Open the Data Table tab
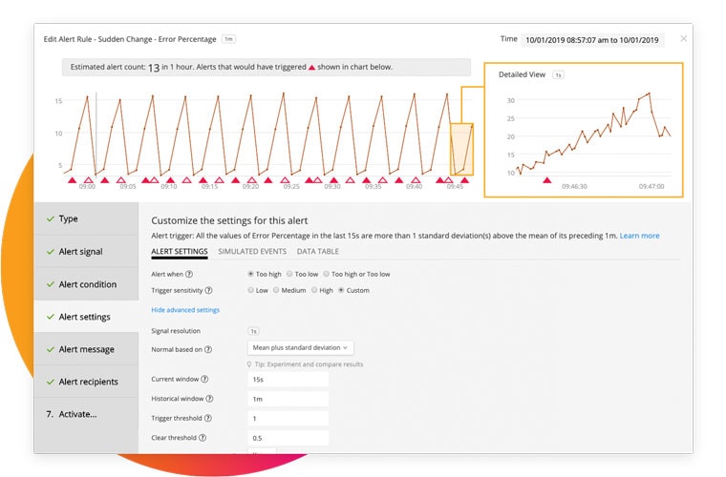Viewport: 726px width, 477px height. [317, 252]
